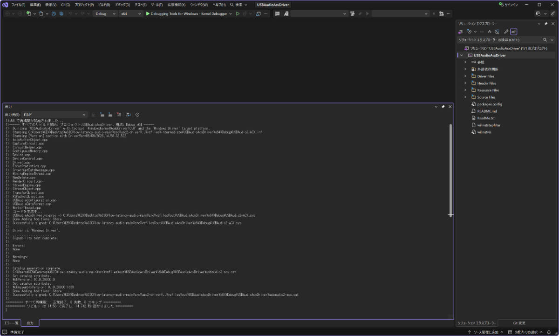
Task: Click the properties wrench icon in Solution Explorer
Action: tap(506, 32)
